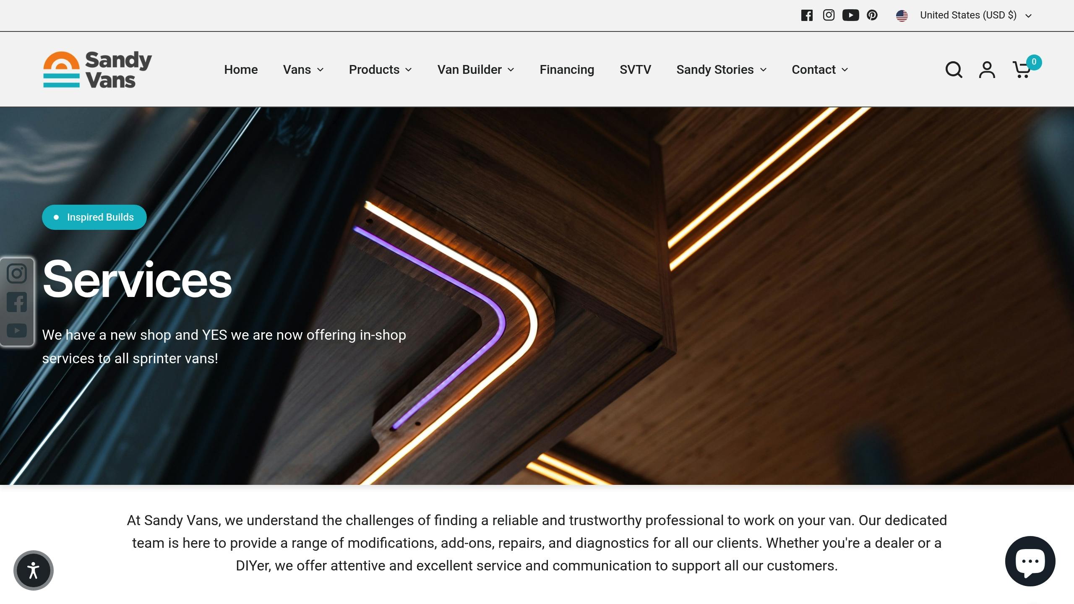The height and width of the screenshot is (604, 1074).
Task: Launch the Shopify chat bubble
Action: [1030, 561]
